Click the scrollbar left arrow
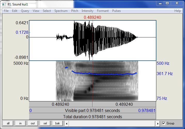185x129 pixels. (x=67, y=124)
